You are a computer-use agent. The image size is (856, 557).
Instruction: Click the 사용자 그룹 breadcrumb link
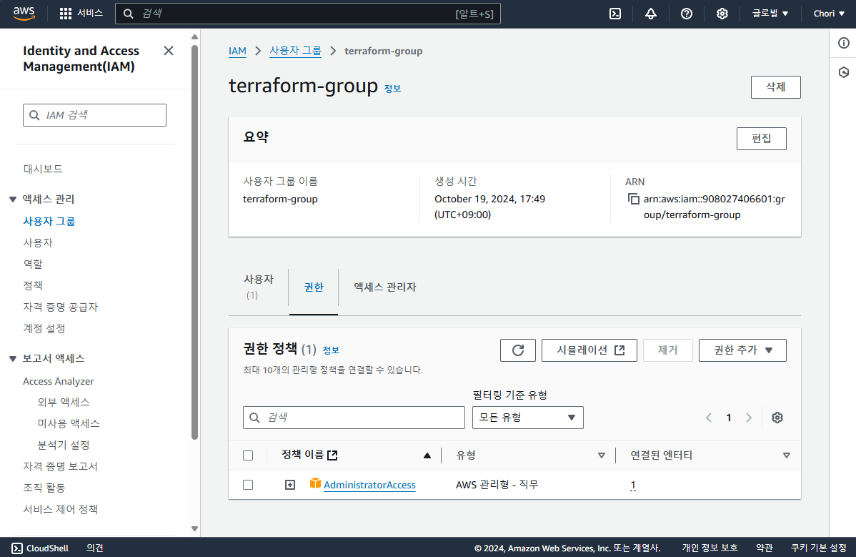(295, 51)
